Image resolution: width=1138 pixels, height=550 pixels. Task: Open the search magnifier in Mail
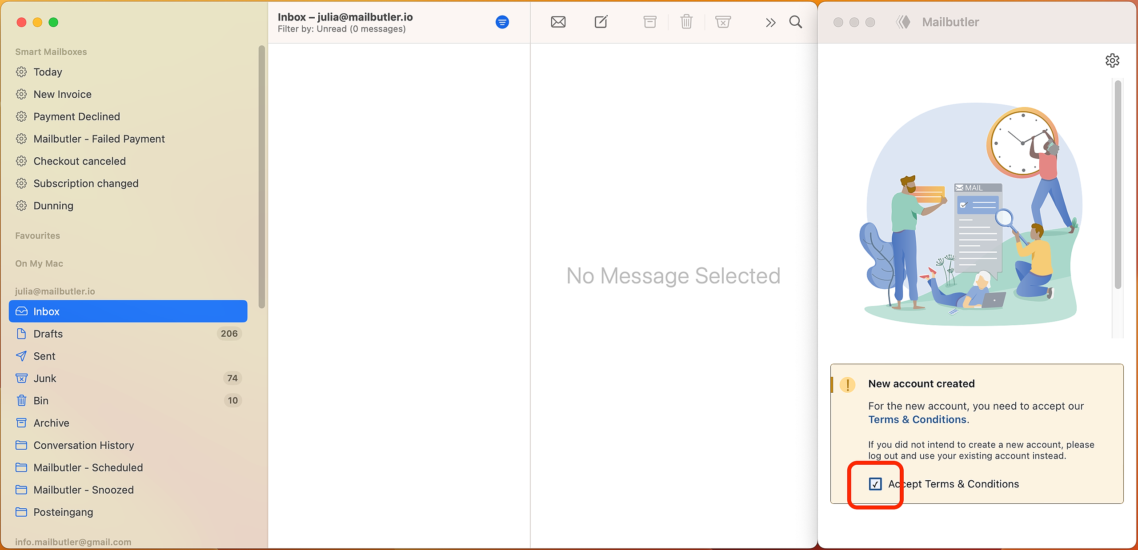[x=796, y=22]
